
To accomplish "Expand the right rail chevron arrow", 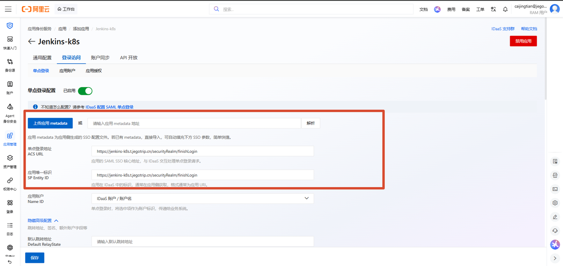I will tap(555, 258).
